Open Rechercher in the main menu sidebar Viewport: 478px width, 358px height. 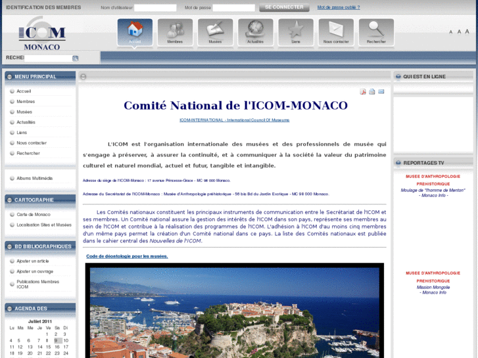click(x=28, y=153)
